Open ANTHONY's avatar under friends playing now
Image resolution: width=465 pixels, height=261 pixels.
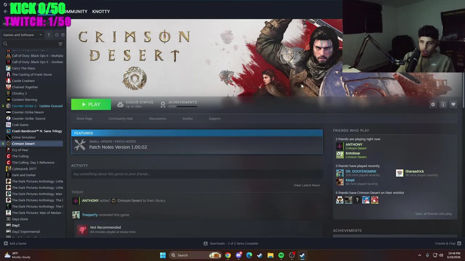click(x=340, y=146)
